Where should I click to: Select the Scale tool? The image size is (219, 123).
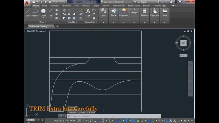[69, 18]
